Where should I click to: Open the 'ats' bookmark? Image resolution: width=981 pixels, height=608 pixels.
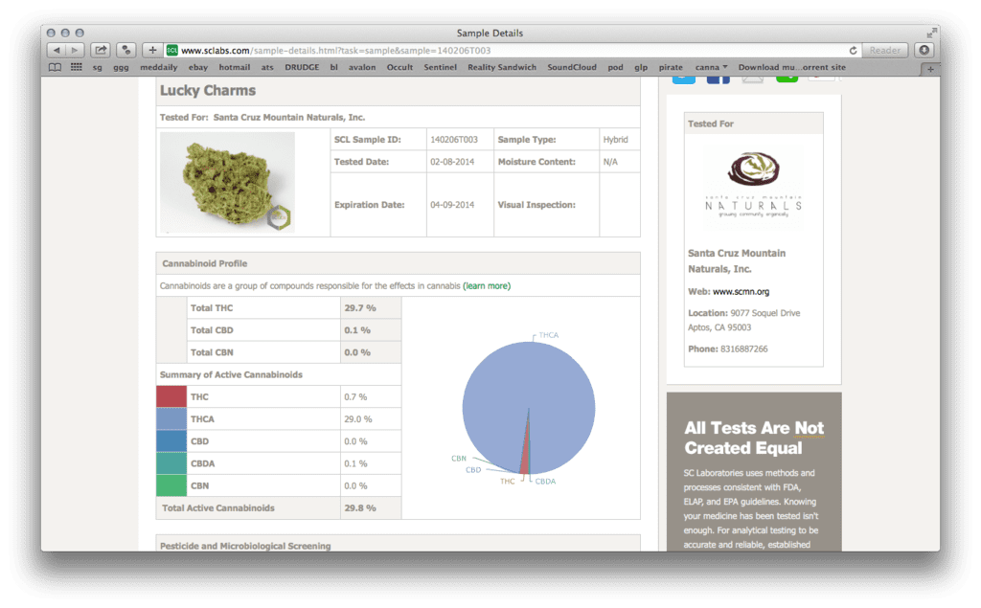267,68
